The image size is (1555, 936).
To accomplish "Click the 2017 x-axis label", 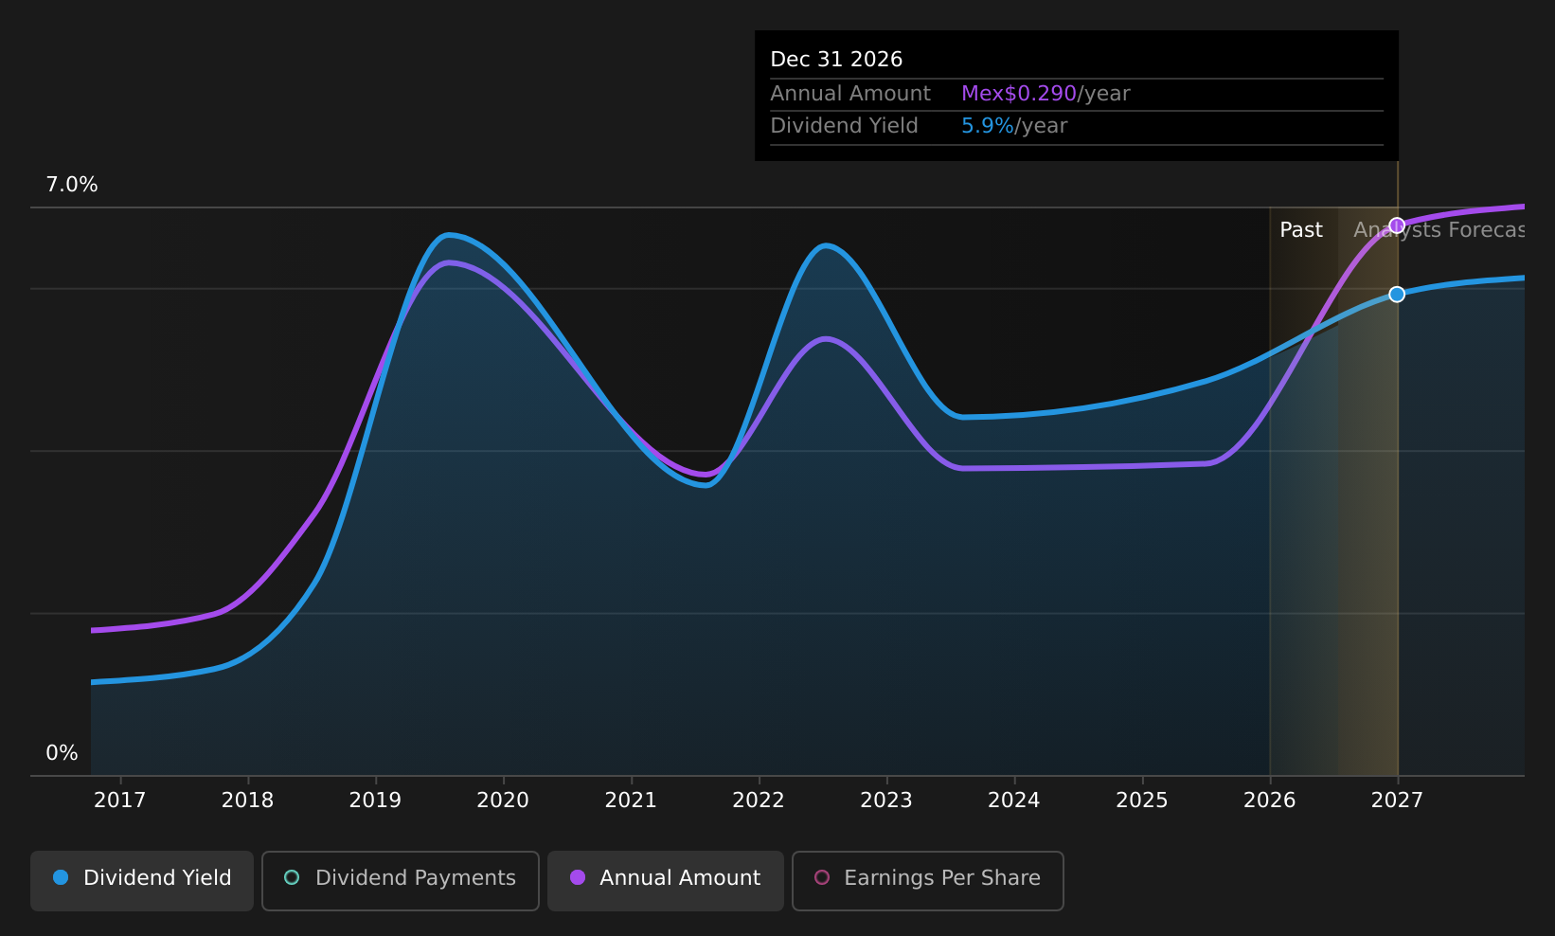I will [x=120, y=801].
